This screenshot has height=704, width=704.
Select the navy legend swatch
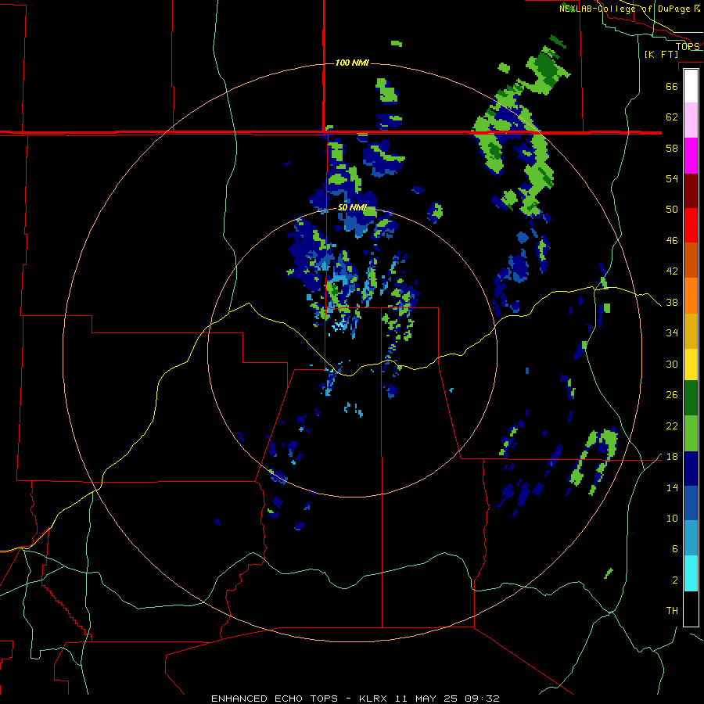691,469
